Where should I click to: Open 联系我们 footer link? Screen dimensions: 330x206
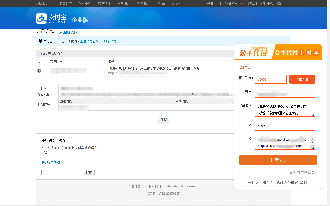point(154,186)
